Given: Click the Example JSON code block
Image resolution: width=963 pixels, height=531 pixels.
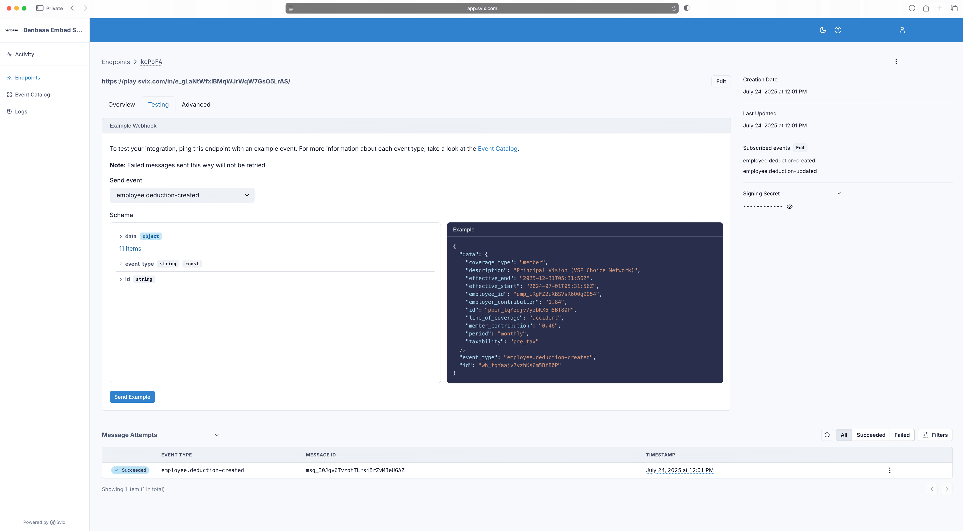Looking at the screenshot, I should (585, 309).
